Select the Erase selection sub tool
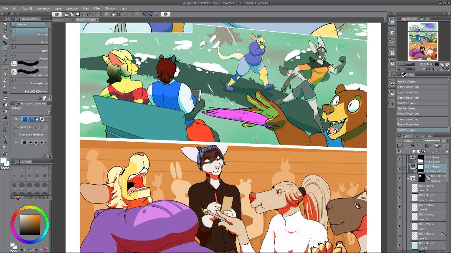The width and height of the screenshot is (451, 253). pyautogui.click(x=30, y=74)
